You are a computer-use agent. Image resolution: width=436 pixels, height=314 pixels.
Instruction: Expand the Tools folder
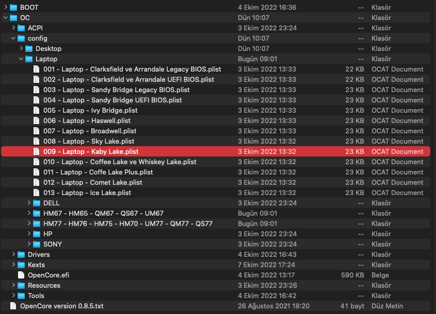point(13,295)
